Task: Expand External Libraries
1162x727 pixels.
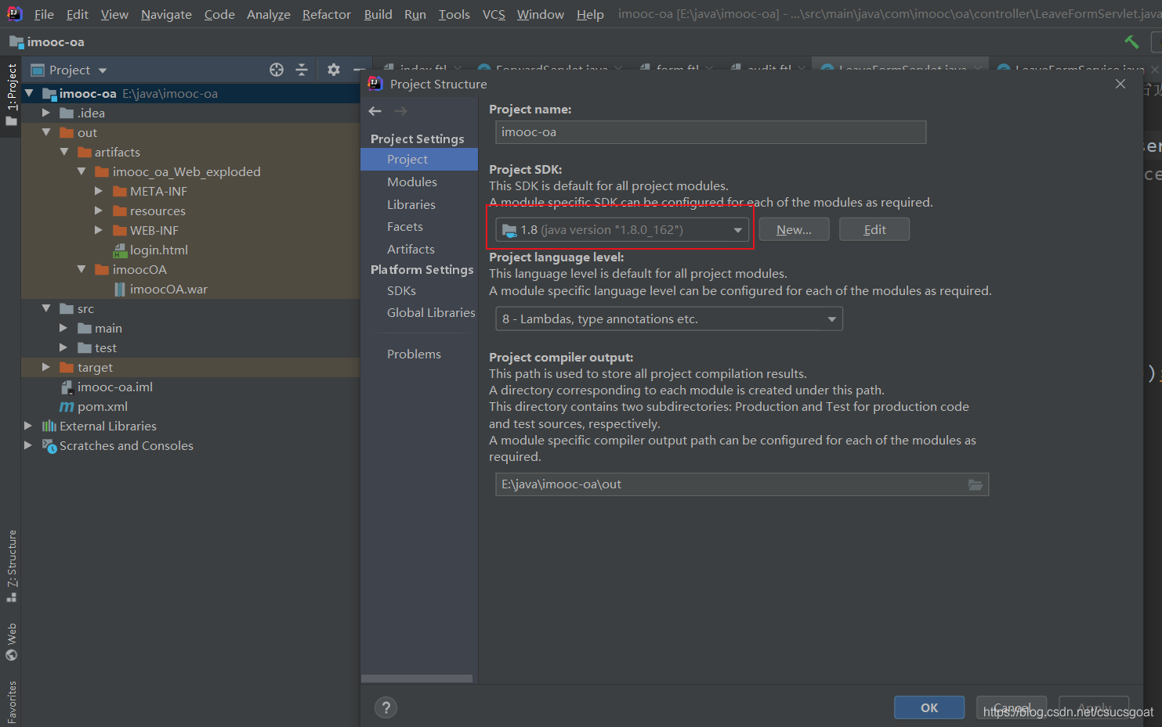Action: point(28,426)
